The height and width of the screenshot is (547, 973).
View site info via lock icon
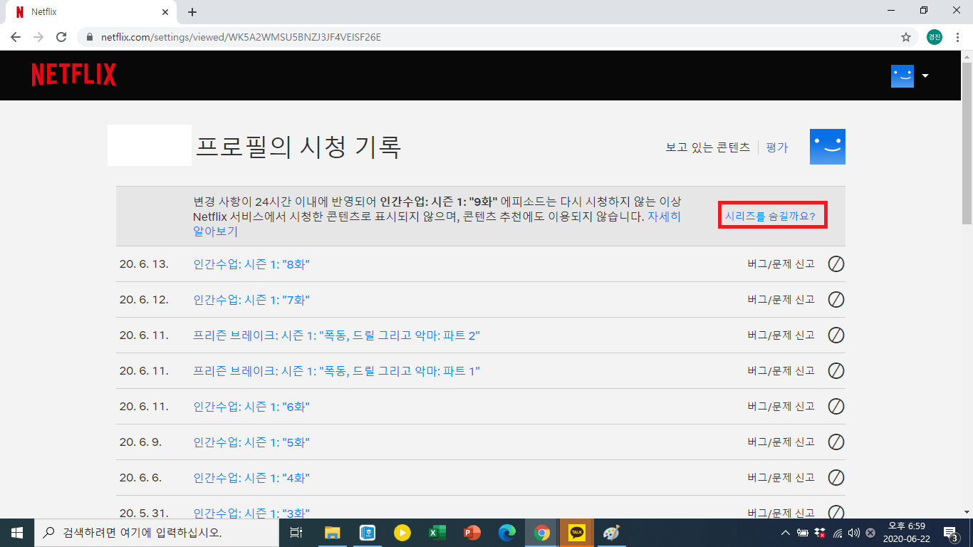tap(90, 37)
